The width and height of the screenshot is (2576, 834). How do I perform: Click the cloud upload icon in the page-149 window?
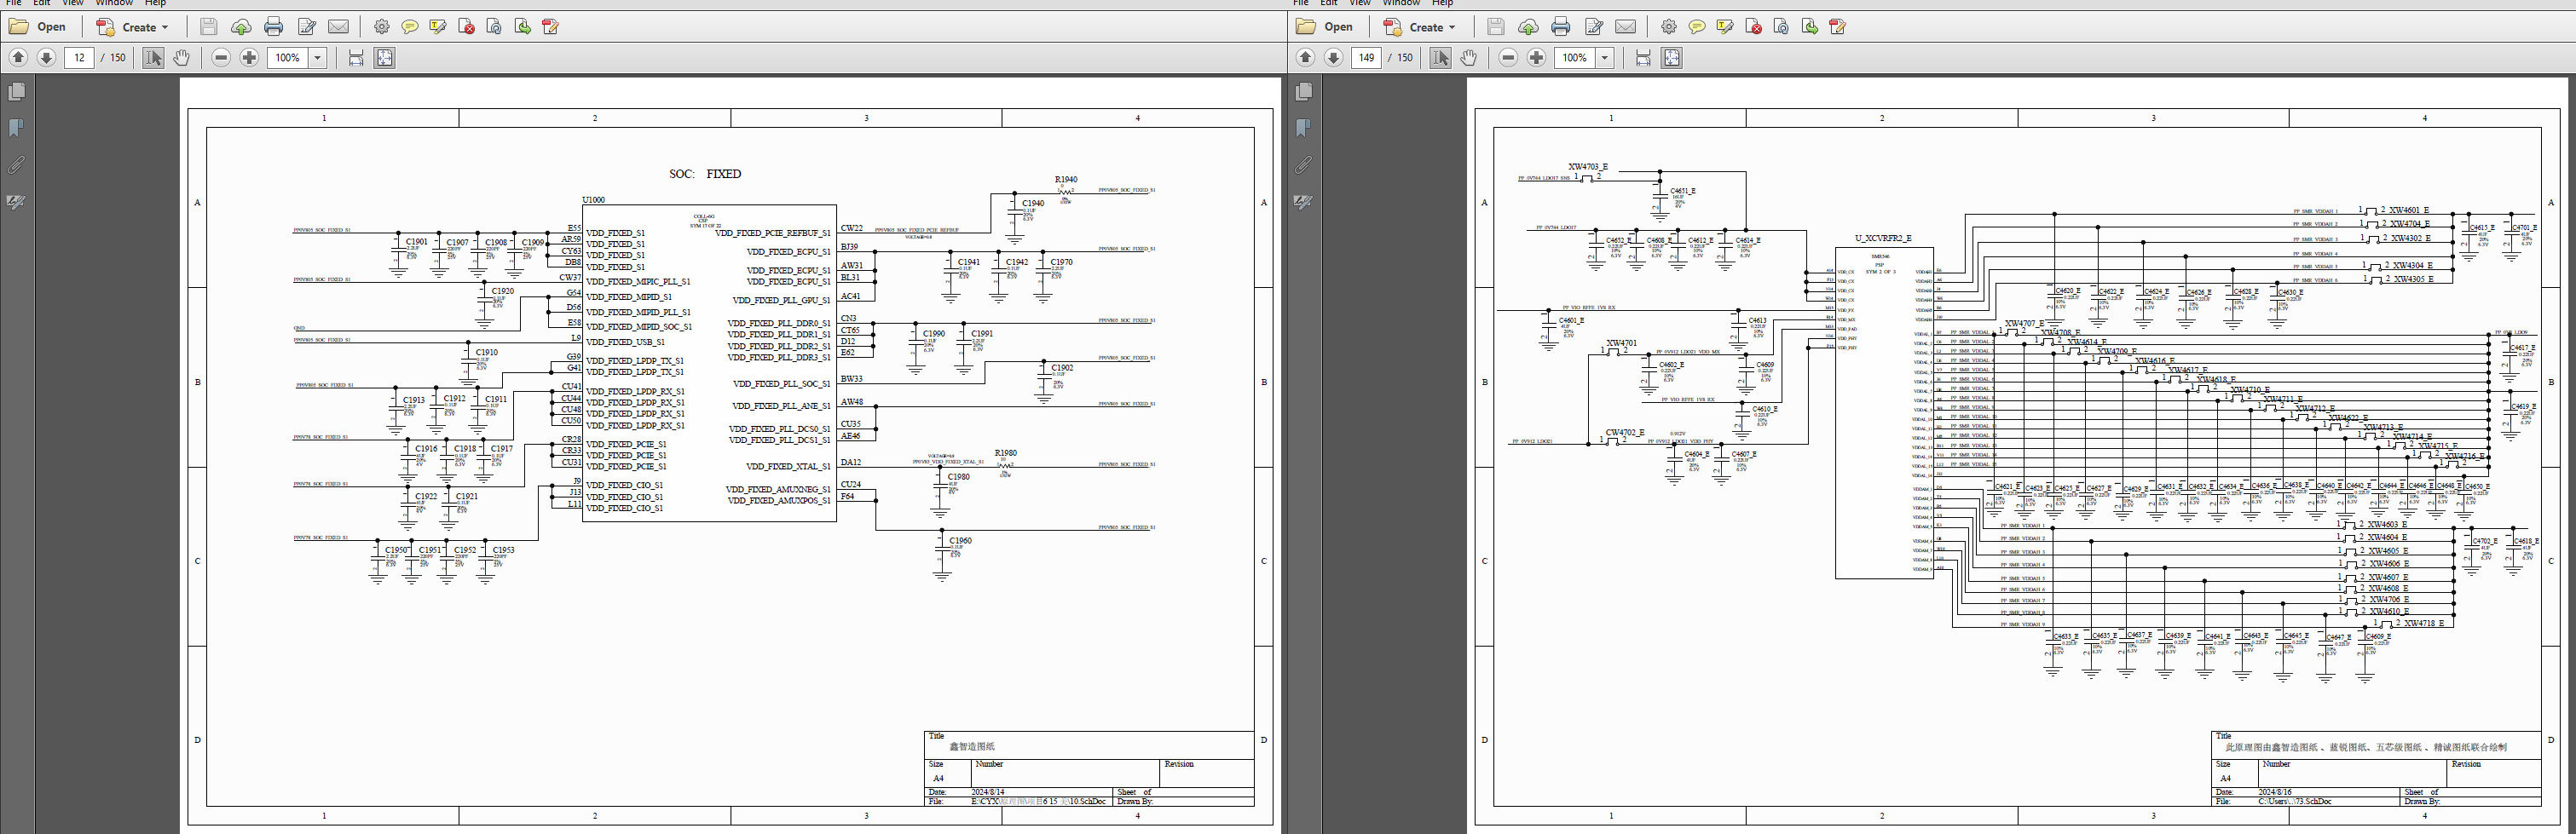pos(1528,27)
